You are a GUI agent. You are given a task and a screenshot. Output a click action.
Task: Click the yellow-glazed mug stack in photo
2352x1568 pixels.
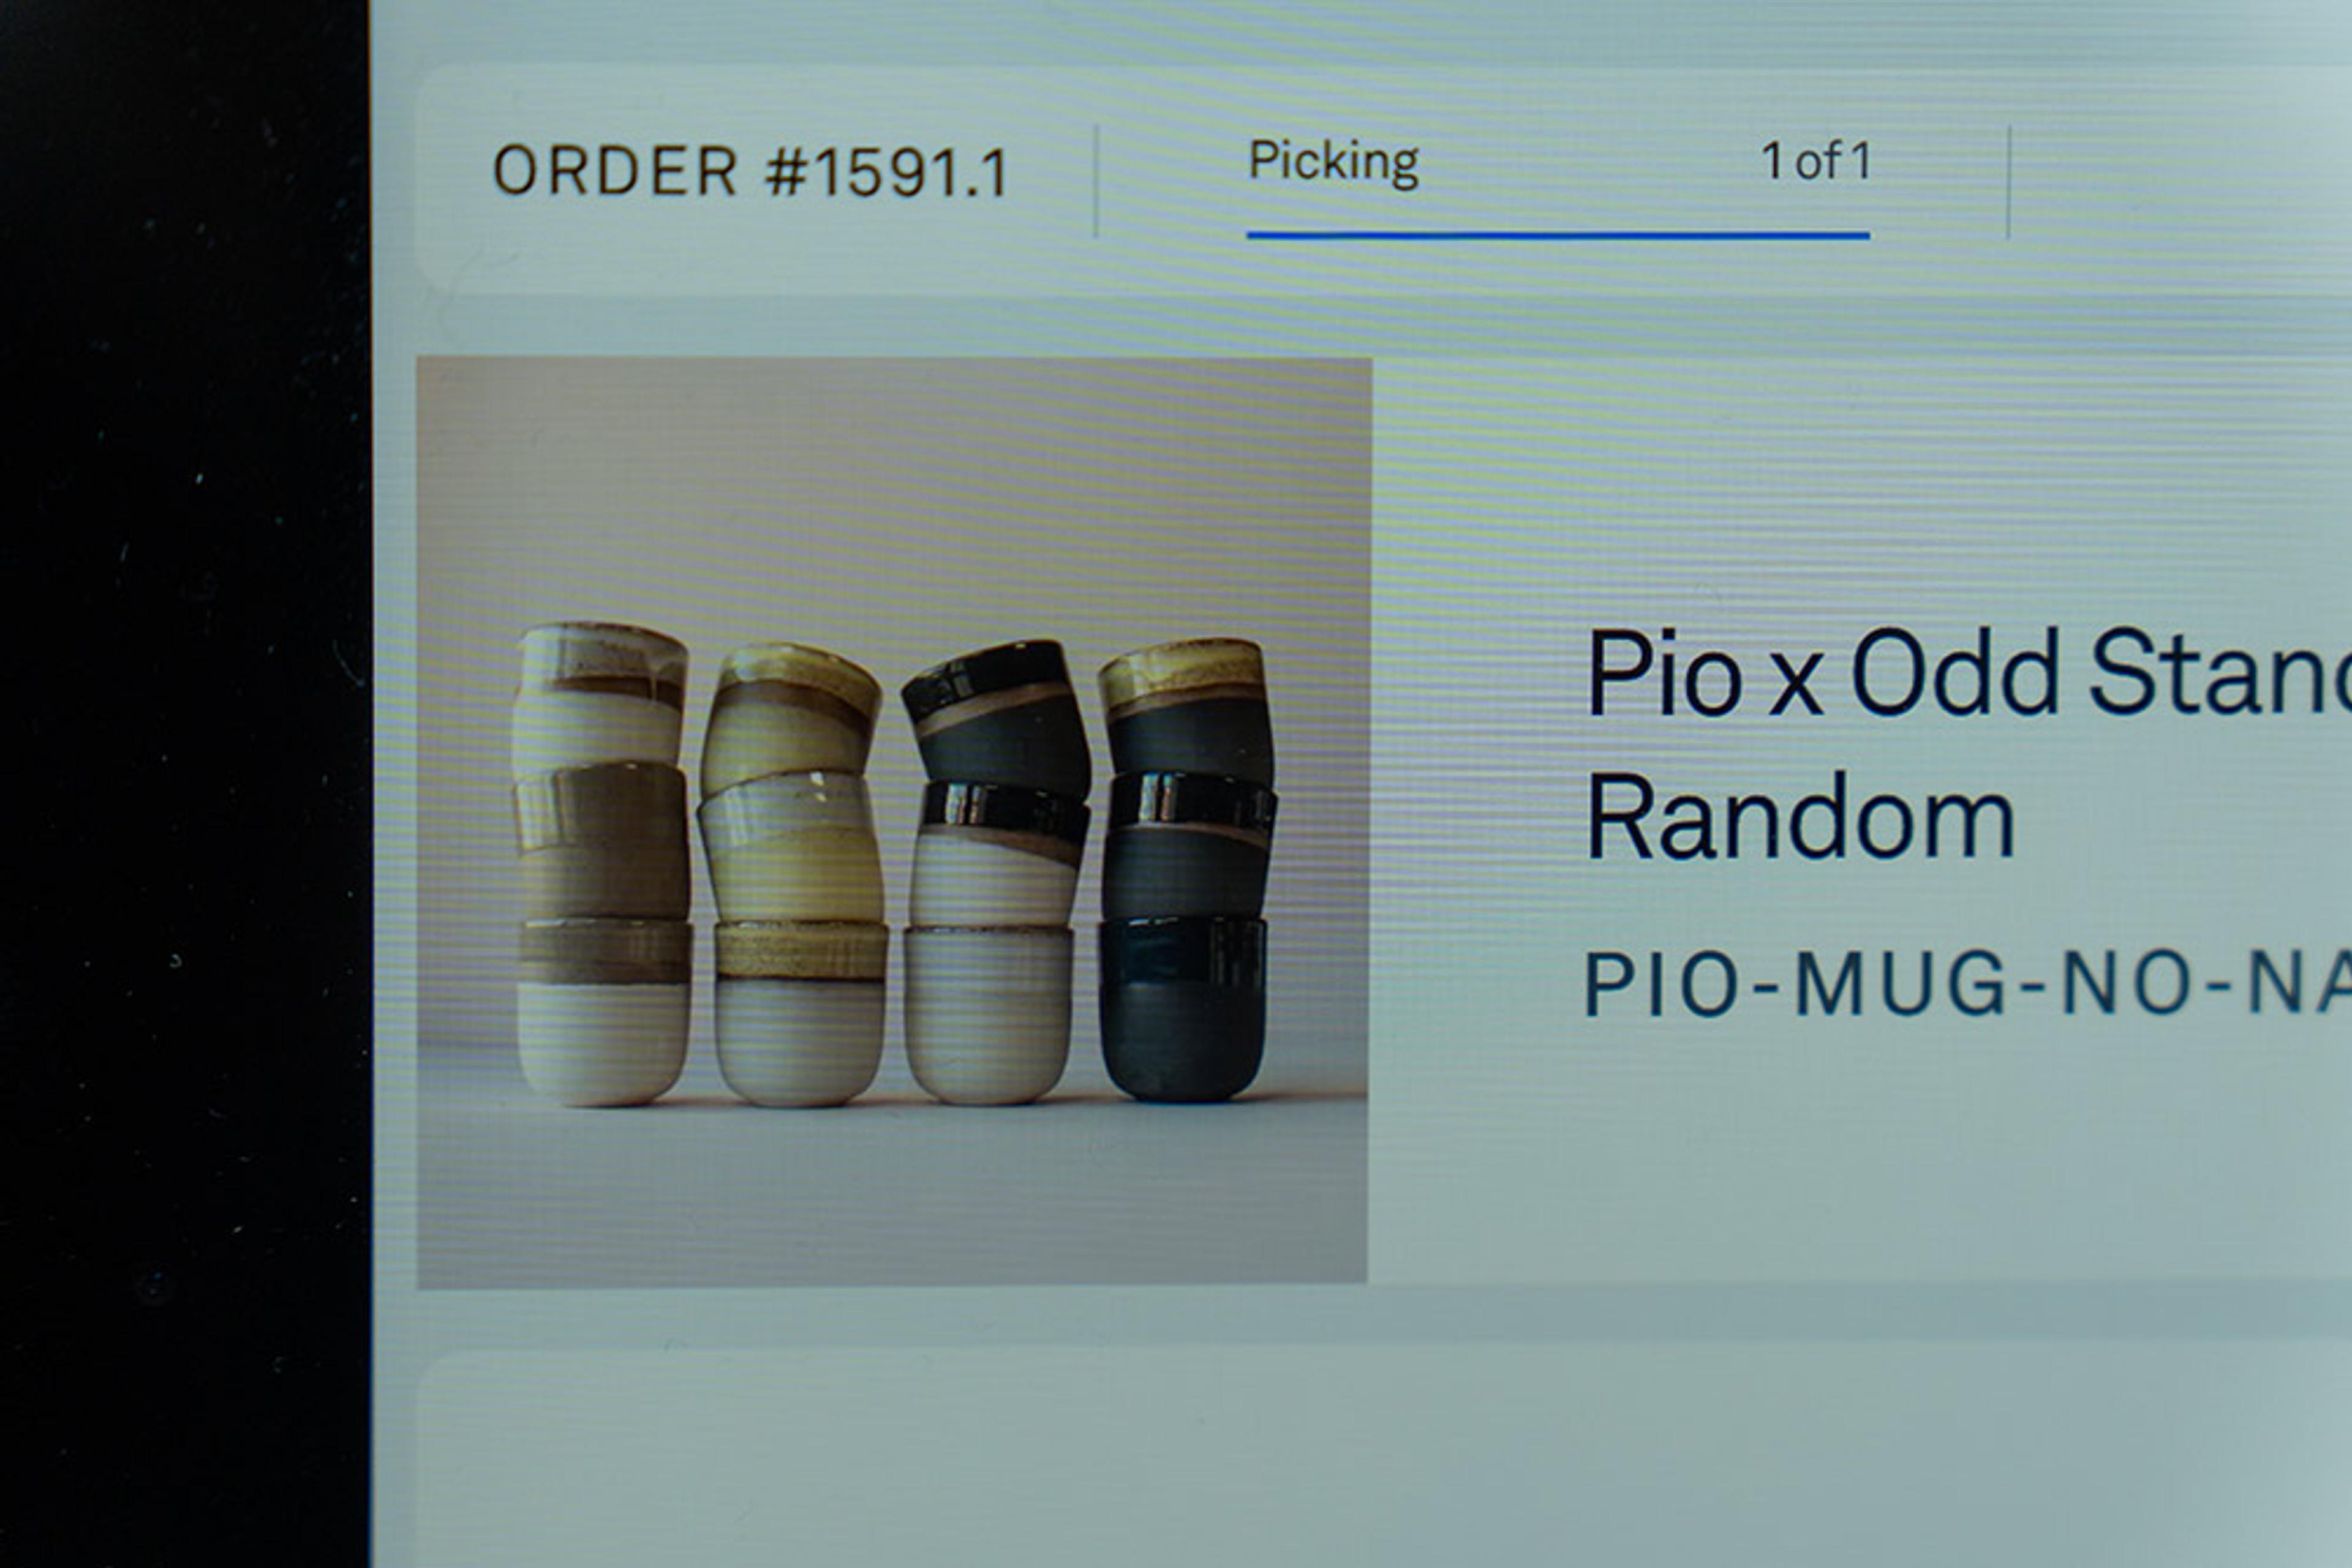[x=793, y=875]
